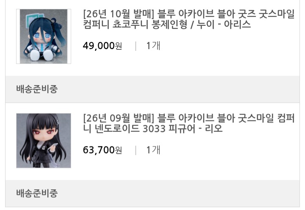Click the [26년 10월 발매] release tag

point(119,14)
